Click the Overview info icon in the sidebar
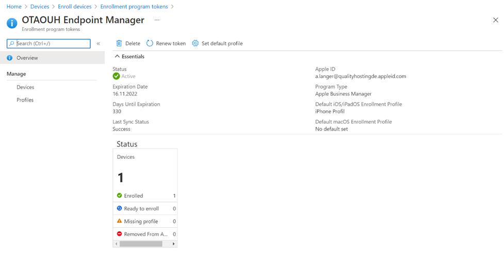 (x=10, y=58)
